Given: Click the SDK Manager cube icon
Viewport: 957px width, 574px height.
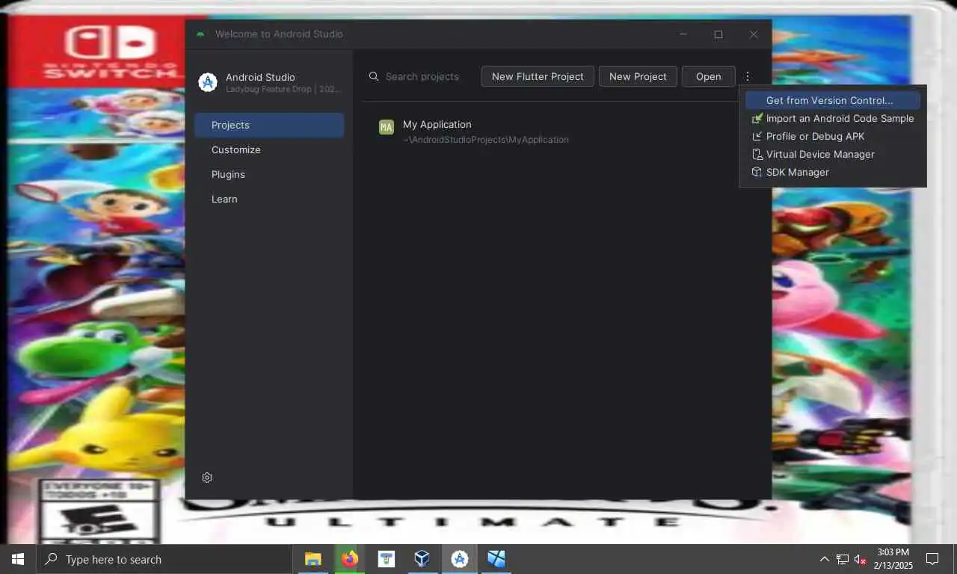Looking at the screenshot, I should click(x=757, y=172).
